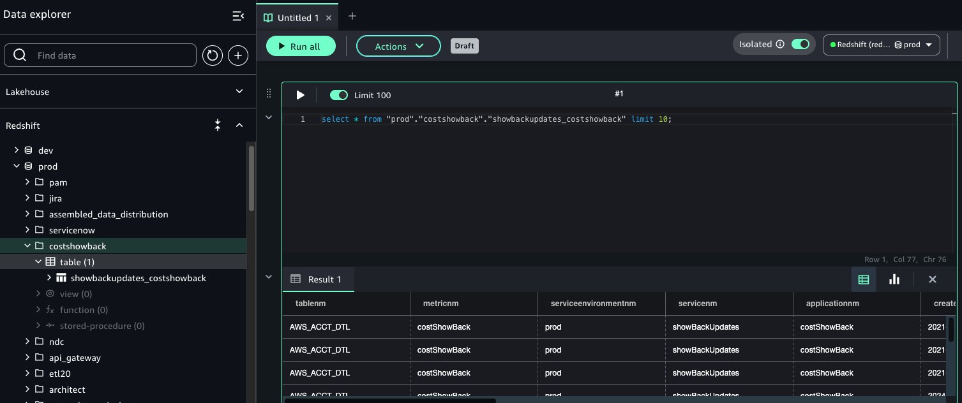Expand the dev database node
This screenshot has height=403, width=962.
click(17, 150)
